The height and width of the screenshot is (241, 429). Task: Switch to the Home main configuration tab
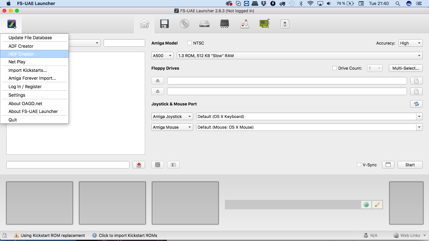point(144,24)
